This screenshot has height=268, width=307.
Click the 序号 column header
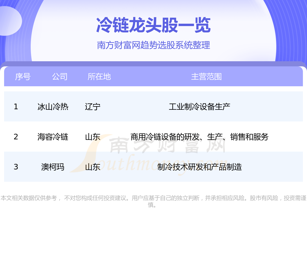pyautogui.click(x=23, y=77)
